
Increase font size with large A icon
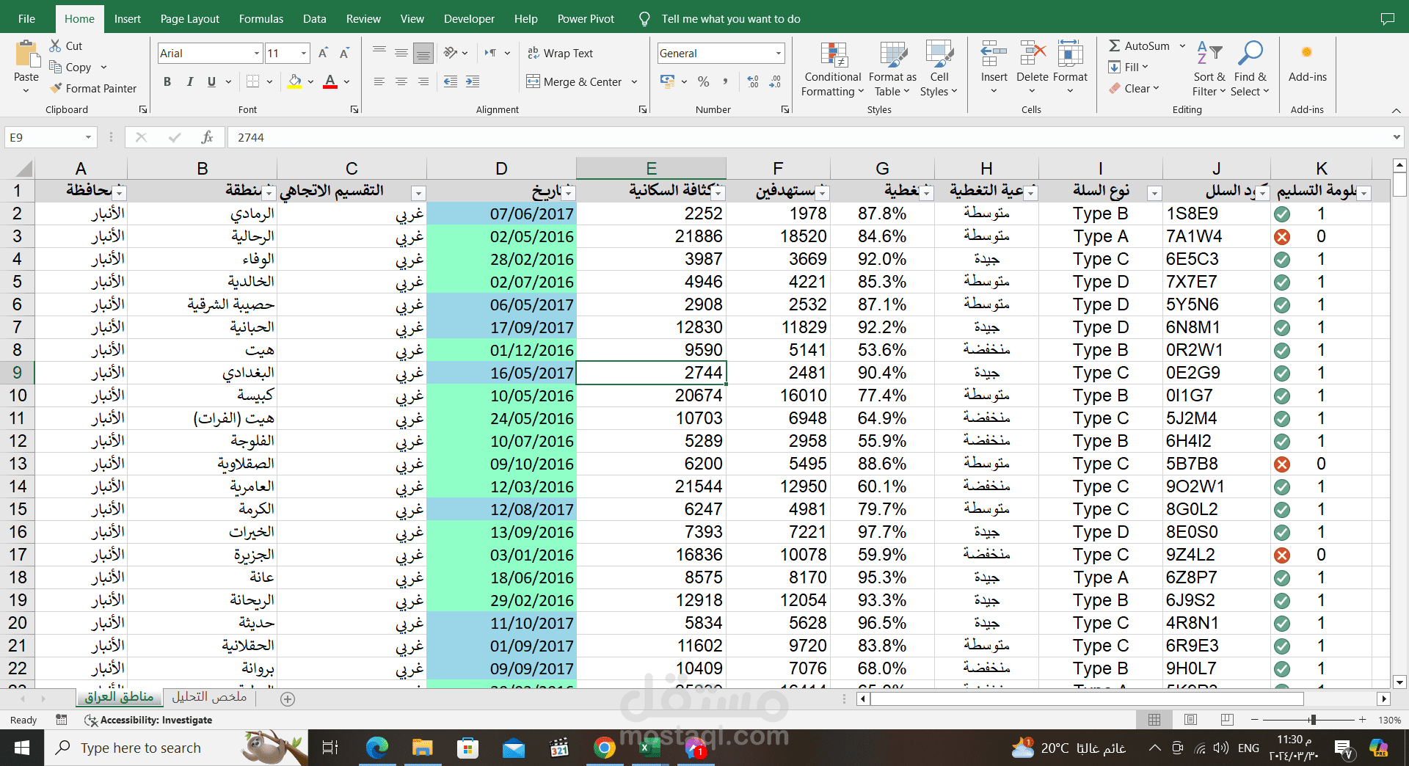(x=323, y=54)
